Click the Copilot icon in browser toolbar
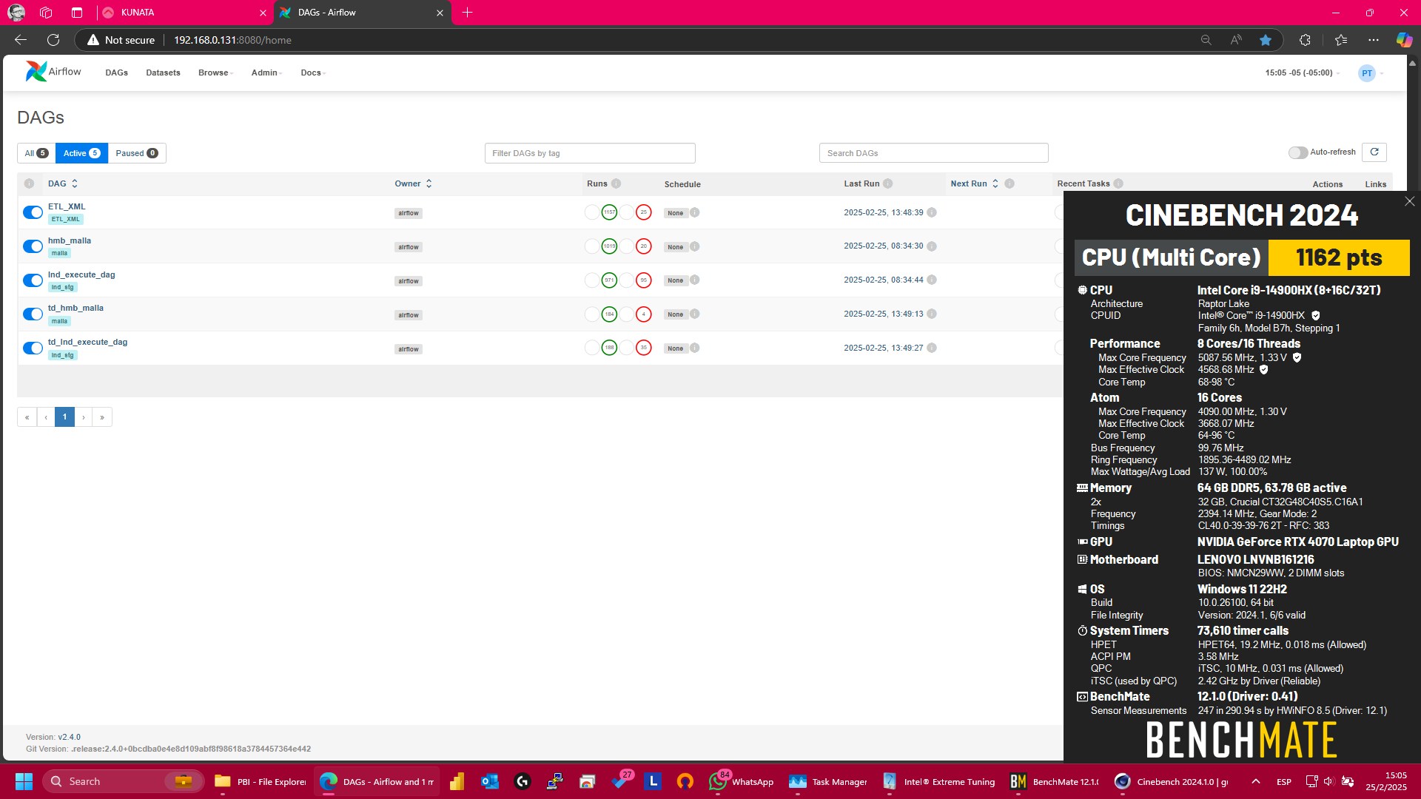The width and height of the screenshot is (1421, 799). 1404,40
